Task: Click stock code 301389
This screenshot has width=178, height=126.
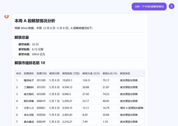Action: [x=41, y=80]
